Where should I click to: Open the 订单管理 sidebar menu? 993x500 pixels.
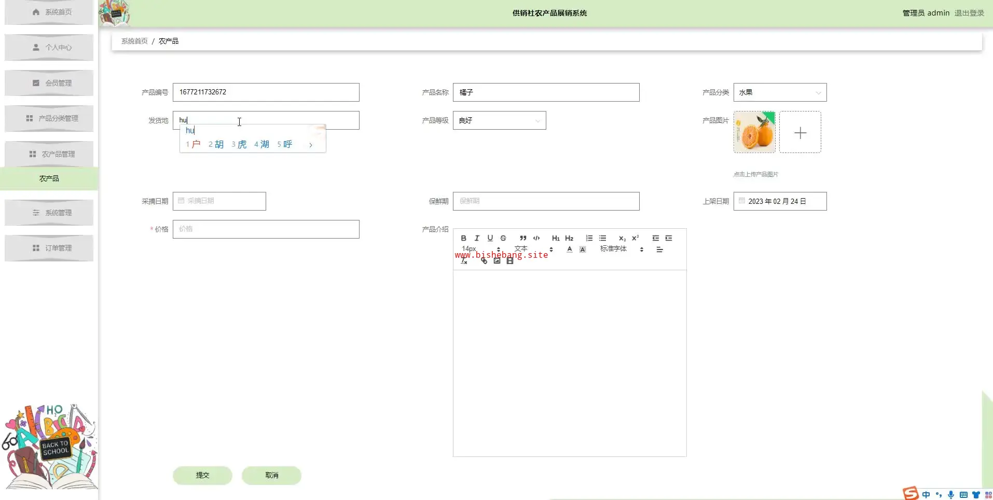point(49,248)
